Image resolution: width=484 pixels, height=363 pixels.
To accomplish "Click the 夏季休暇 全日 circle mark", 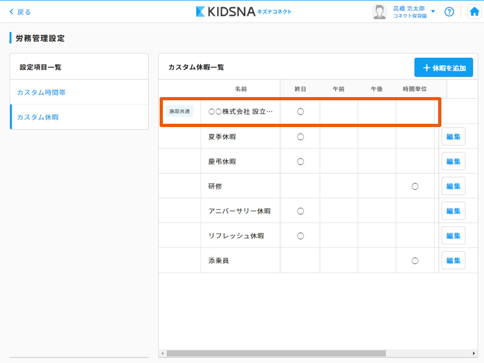I will [x=300, y=137].
